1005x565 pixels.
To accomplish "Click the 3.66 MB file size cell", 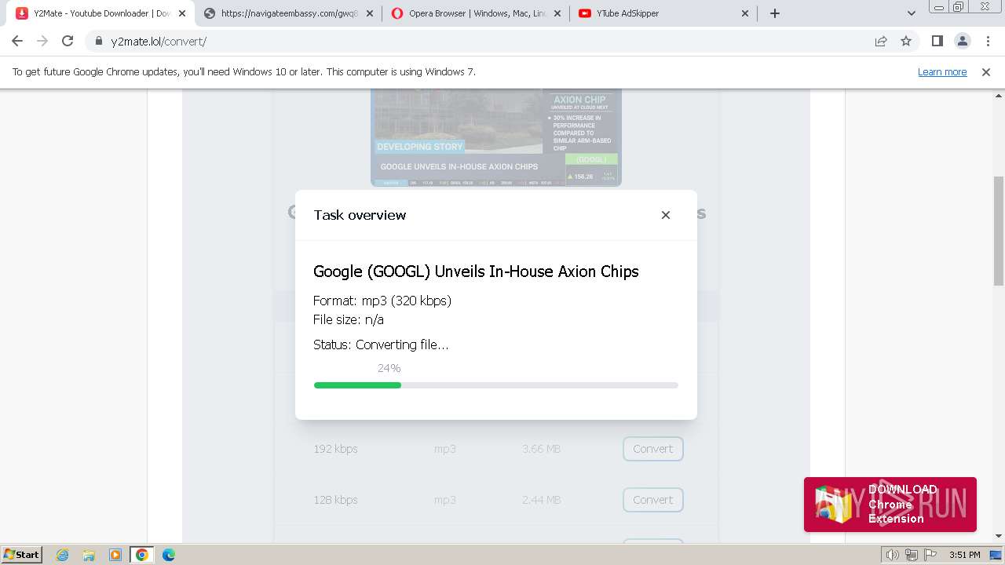I will (x=541, y=449).
